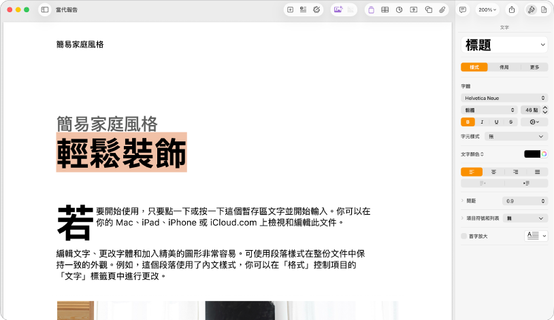Open the drop cap style dropdown

tap(536, 236)
